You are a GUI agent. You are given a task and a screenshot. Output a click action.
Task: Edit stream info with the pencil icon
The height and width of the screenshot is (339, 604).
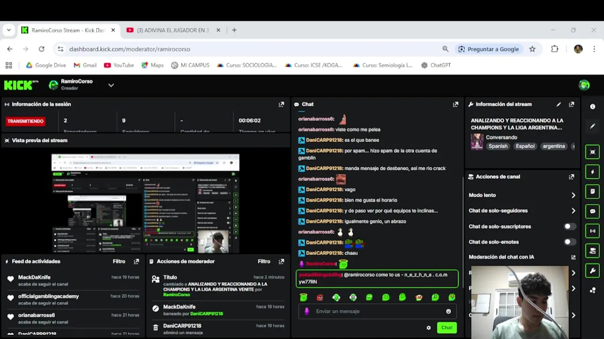(558, 105)
